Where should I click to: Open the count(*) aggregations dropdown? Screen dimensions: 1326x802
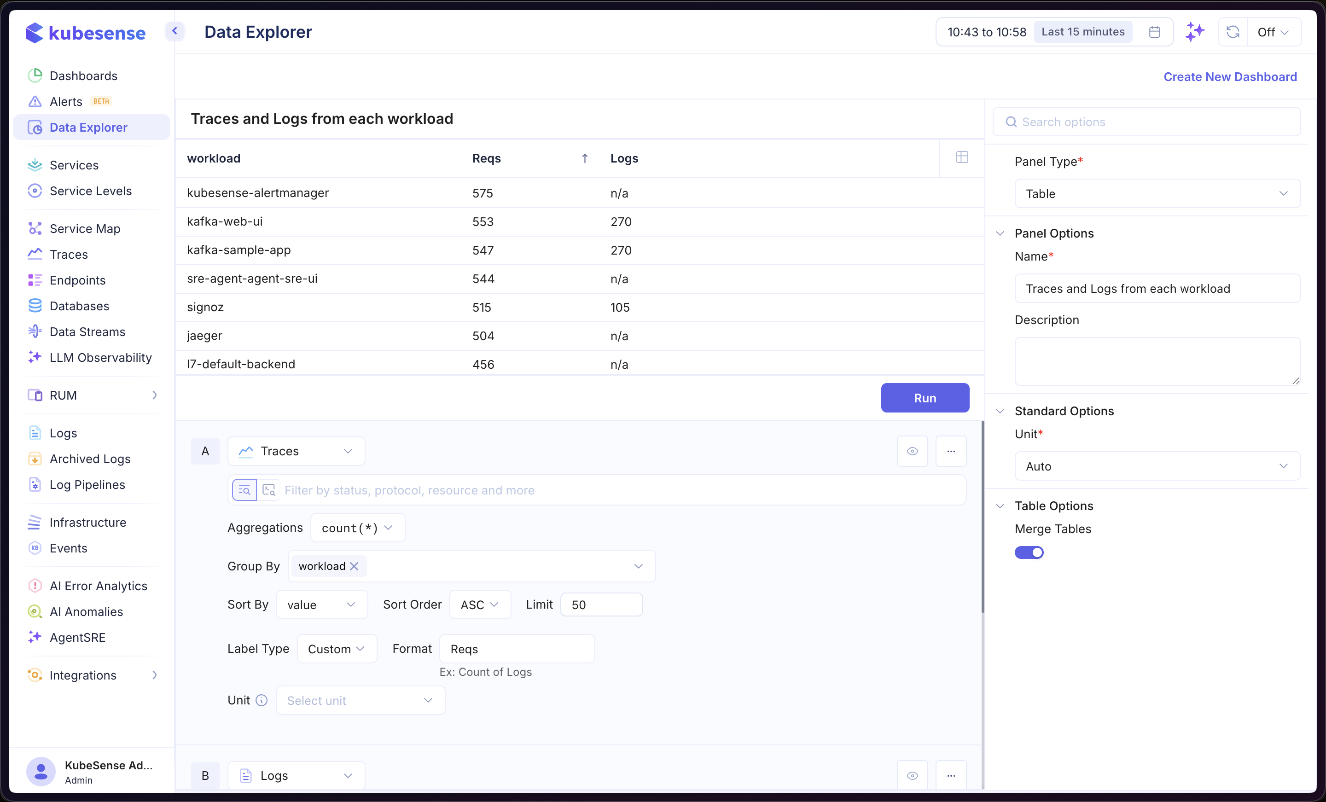click(357, 528)
